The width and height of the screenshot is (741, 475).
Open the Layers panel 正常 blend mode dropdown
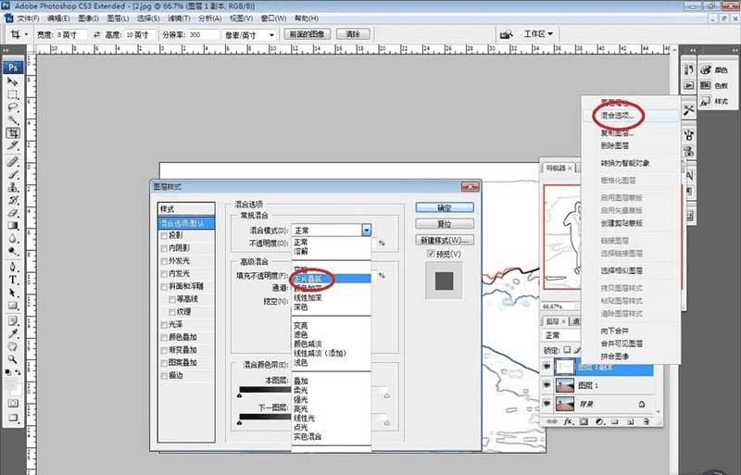(x=562, y=335)
